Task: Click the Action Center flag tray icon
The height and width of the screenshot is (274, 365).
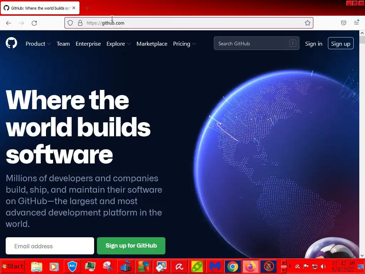Action: click(306, 266)
